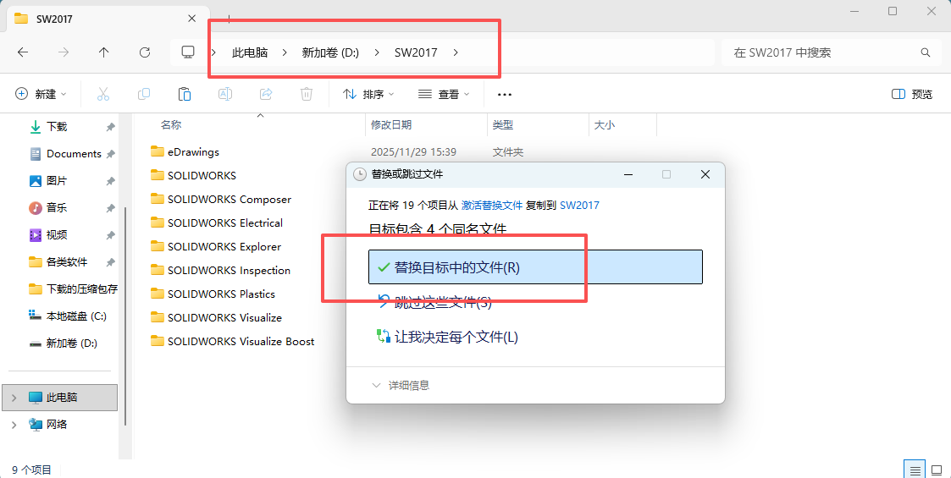Screen dimensions: 951x478
Task: Click the Share icon in toolbar
Action: point(266,94)
